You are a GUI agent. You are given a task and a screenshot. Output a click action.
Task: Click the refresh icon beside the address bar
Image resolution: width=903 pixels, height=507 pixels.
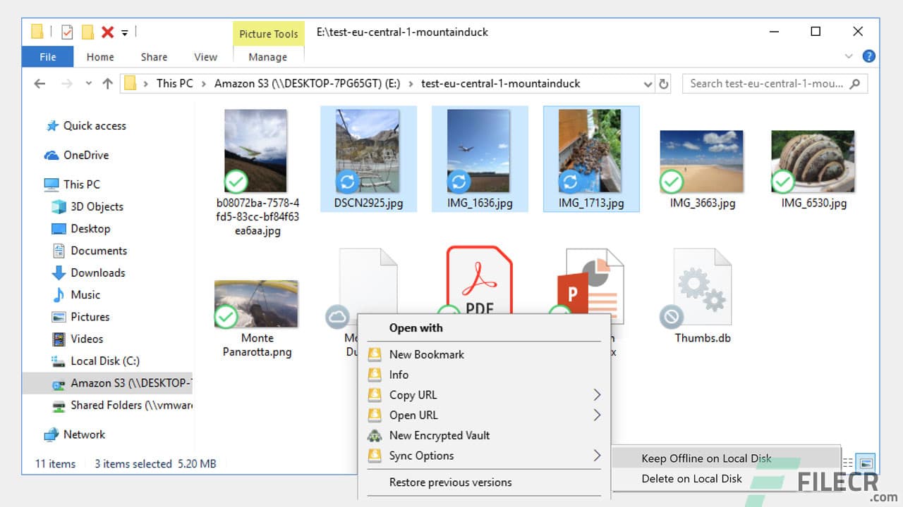(664, 83)
